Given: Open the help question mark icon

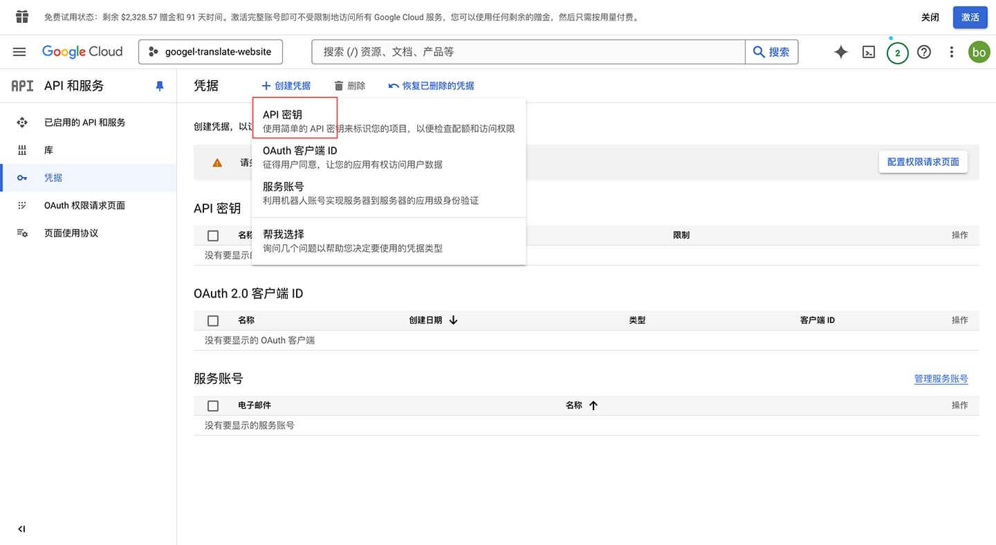Looking at the screenshot, I should coord(924,52).
